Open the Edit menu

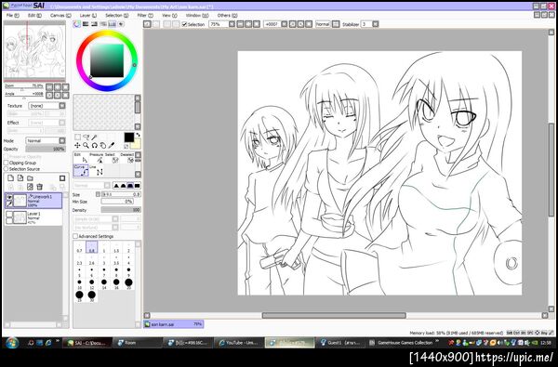[x=34, y=15]
